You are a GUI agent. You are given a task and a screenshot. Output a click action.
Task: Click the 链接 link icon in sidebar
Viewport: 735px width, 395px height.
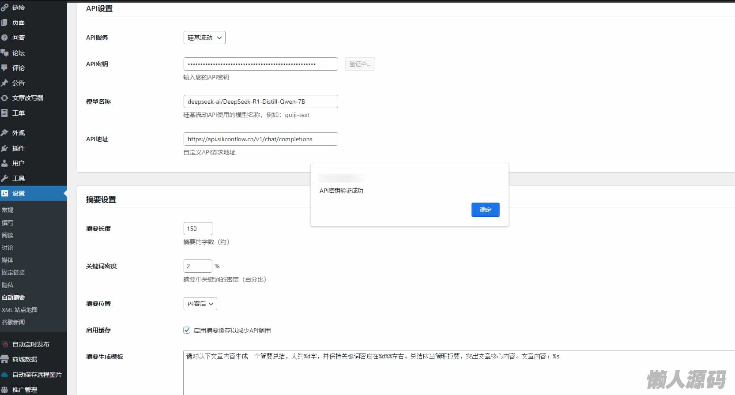click(x=4, y=8)
